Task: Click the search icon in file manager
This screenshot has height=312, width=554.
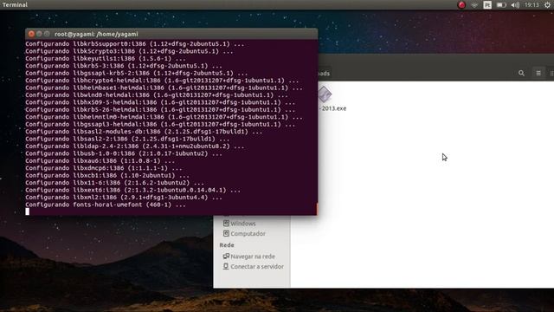Action: pos(521,73)
